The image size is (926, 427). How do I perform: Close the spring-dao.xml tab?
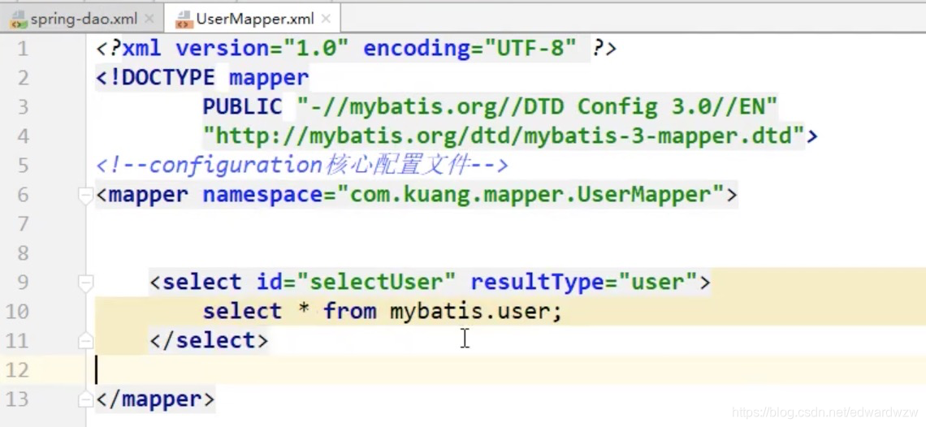coord(149,19)
